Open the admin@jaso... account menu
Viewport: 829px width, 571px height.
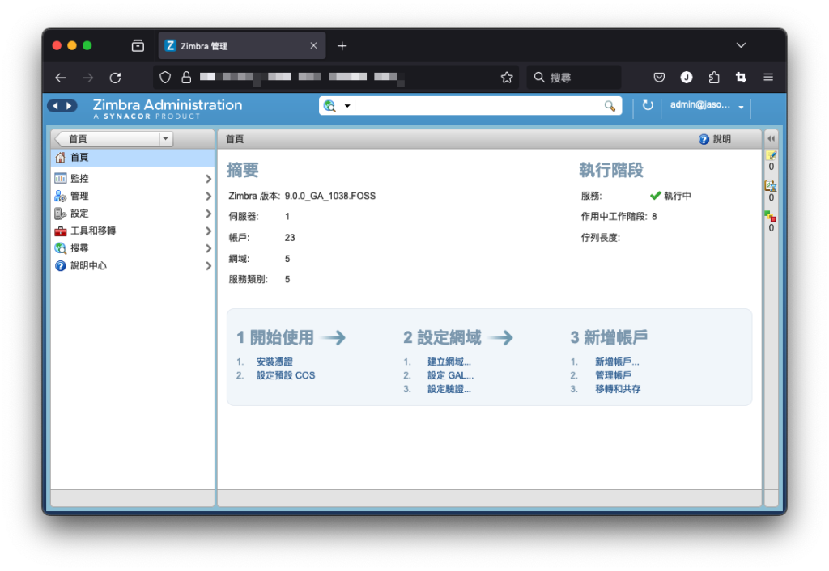(x=707, y=105)
